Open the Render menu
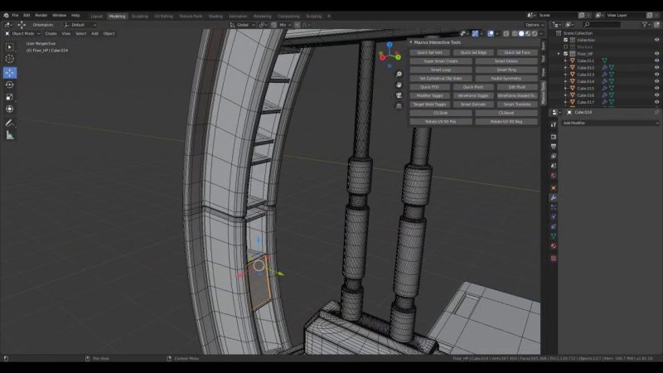Image resolution: width=663 pixels, height=373 pixels. coord(41,15)
